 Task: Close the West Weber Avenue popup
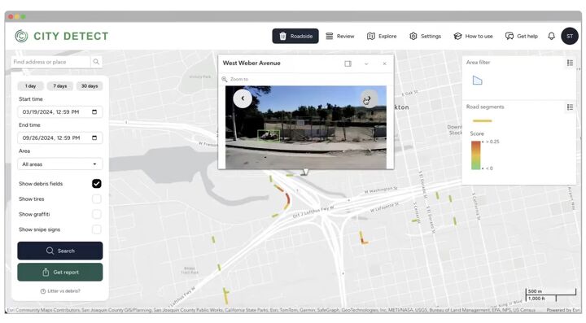click(x=384, y=63)
